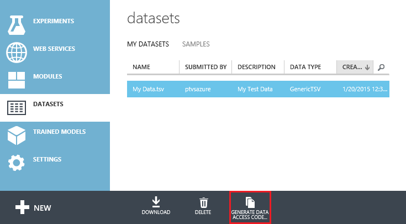Click the sort arrow on the CREA... column
Screen dimensions: 406x224
coord(367,67)
